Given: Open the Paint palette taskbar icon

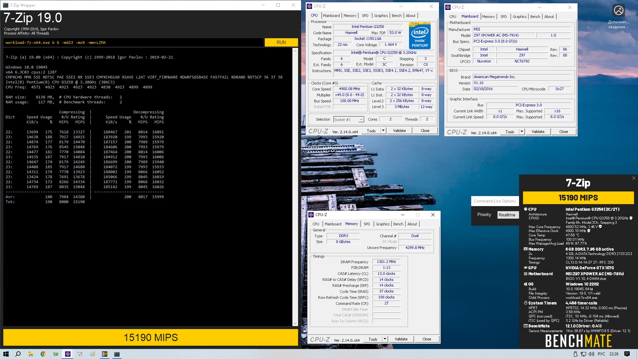Looking at the screenshot, I should (x=92, y=354).
